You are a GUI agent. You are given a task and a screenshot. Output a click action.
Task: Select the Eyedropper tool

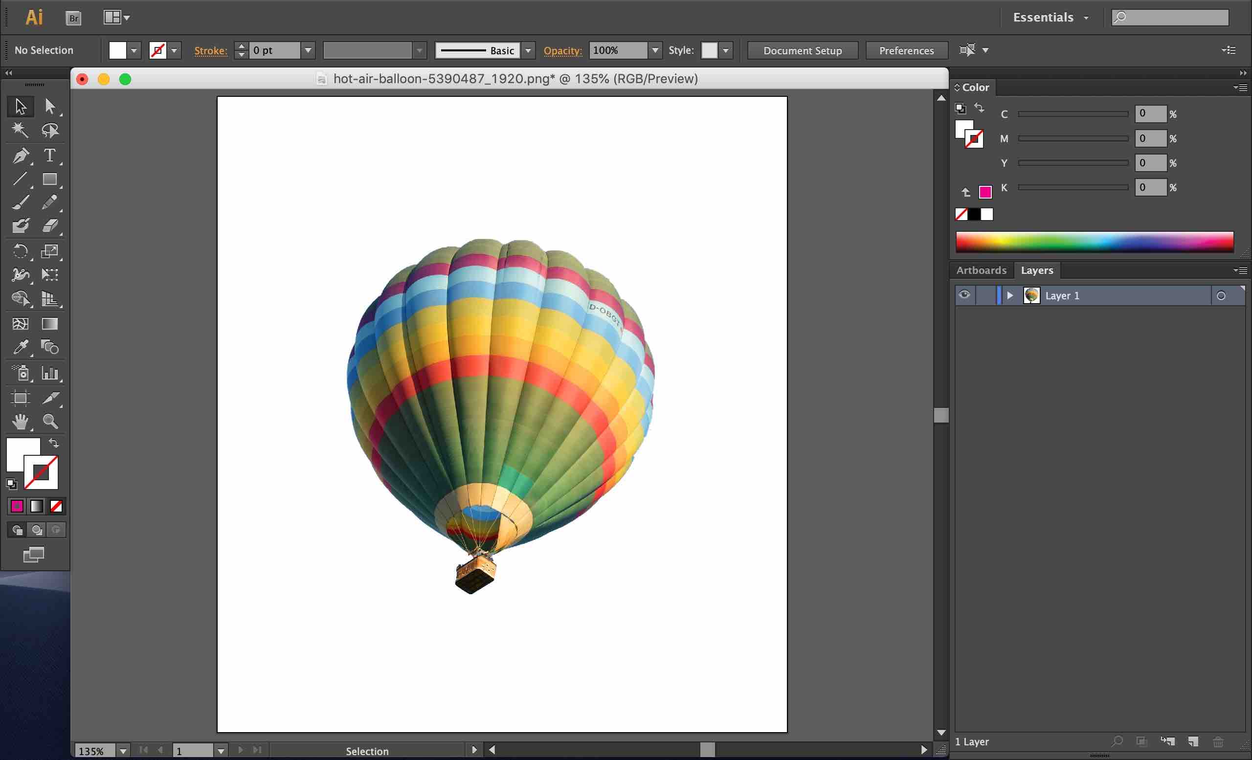point(21,348)
